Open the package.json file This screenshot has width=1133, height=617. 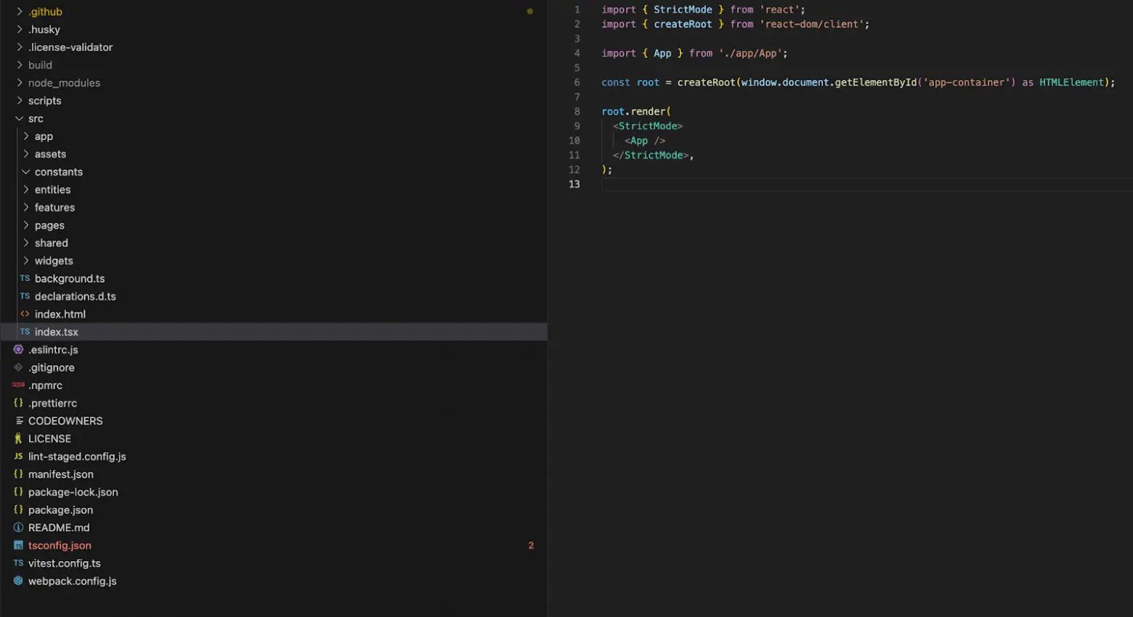(60, 510)
